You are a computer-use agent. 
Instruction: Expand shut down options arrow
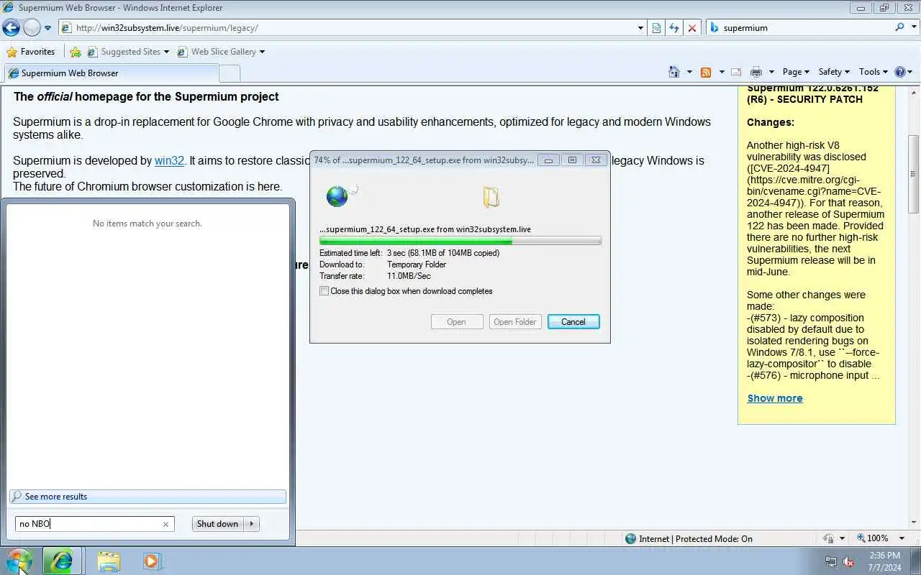coord(252,524)
